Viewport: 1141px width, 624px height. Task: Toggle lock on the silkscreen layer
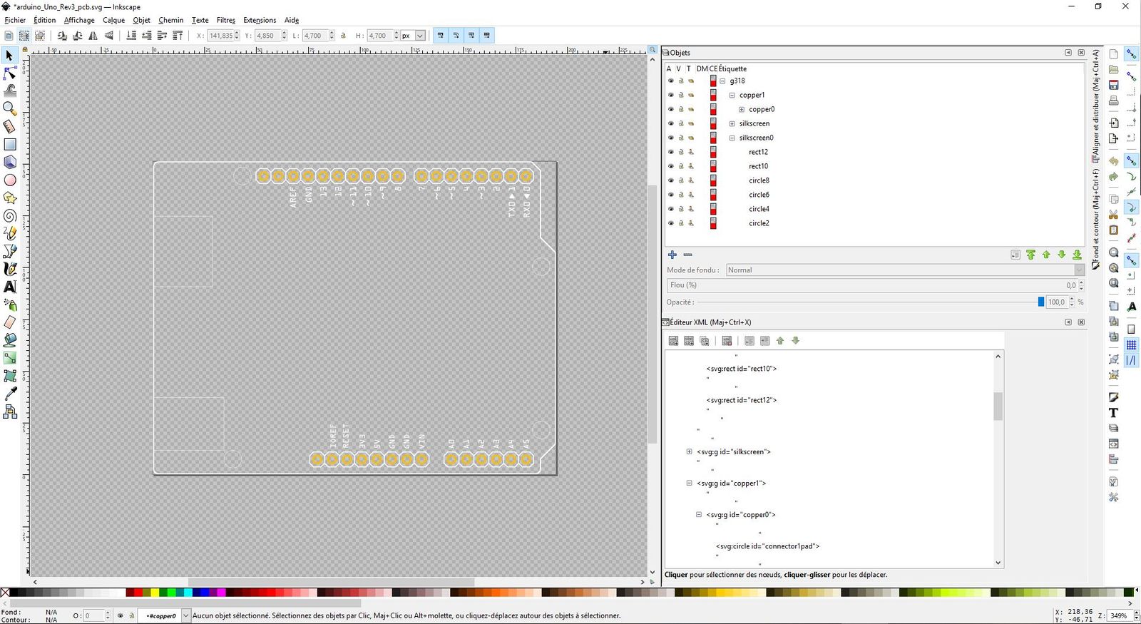681,123
